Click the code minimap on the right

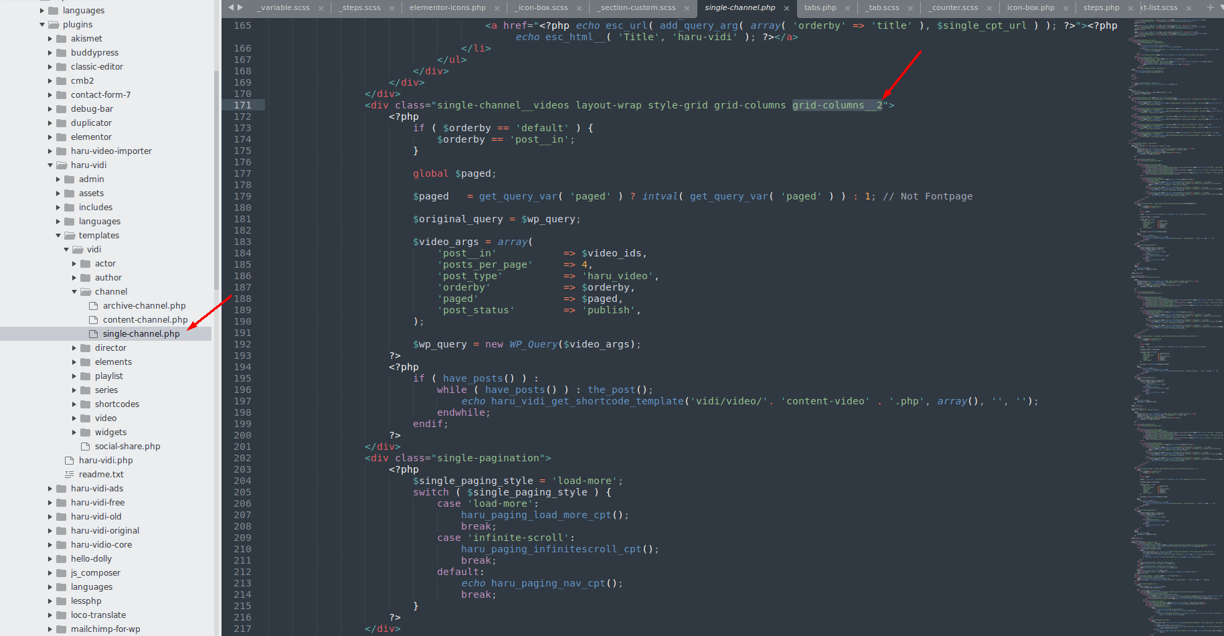click(x=1176, y=327)
